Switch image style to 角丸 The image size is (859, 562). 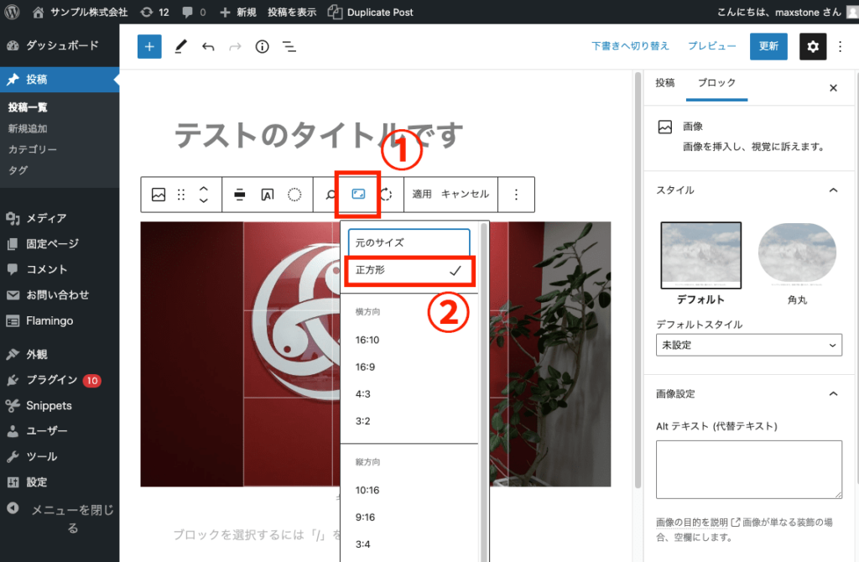796,252
